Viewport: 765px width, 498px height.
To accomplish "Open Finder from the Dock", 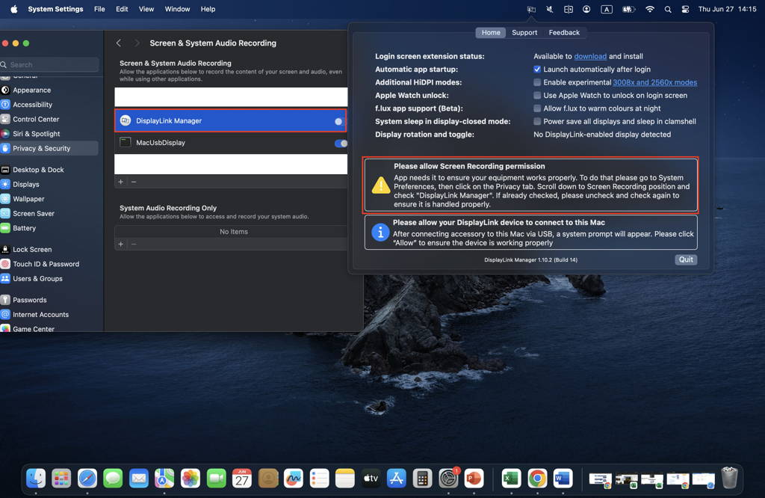I will tap(36, 479).
